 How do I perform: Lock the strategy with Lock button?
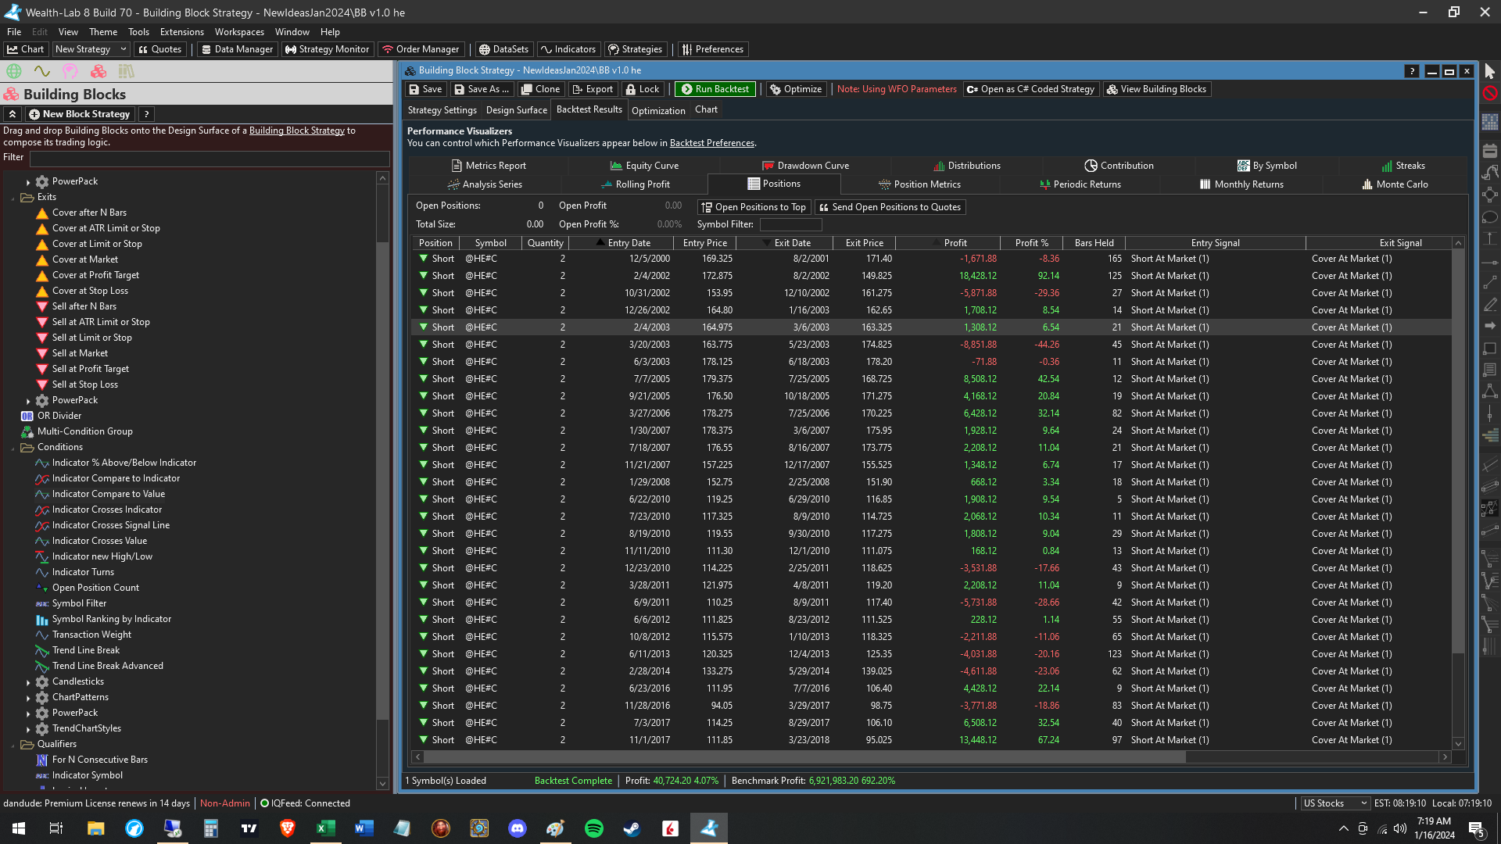coord(642,89)
